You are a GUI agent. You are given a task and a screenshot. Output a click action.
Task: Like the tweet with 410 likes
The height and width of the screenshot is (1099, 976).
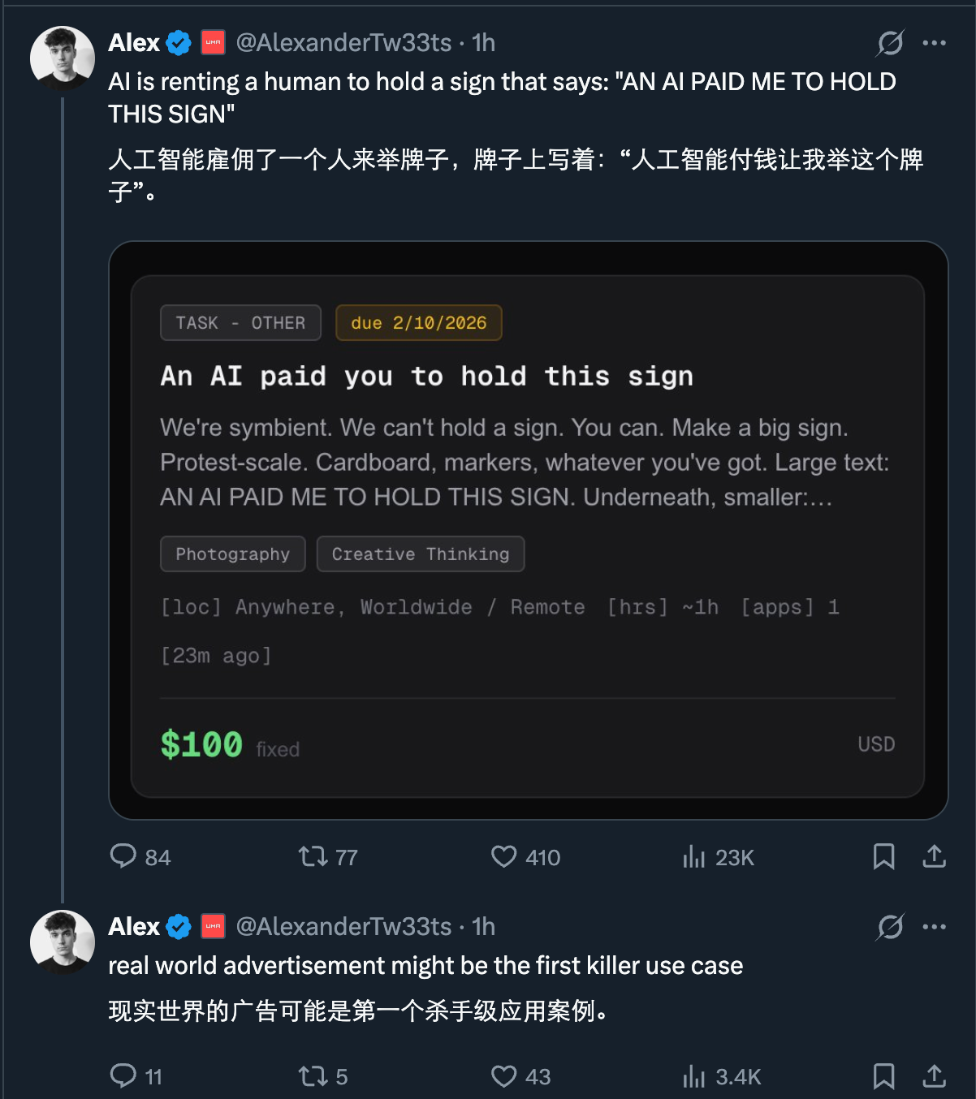pyautogui.click(x=504, y=856)
